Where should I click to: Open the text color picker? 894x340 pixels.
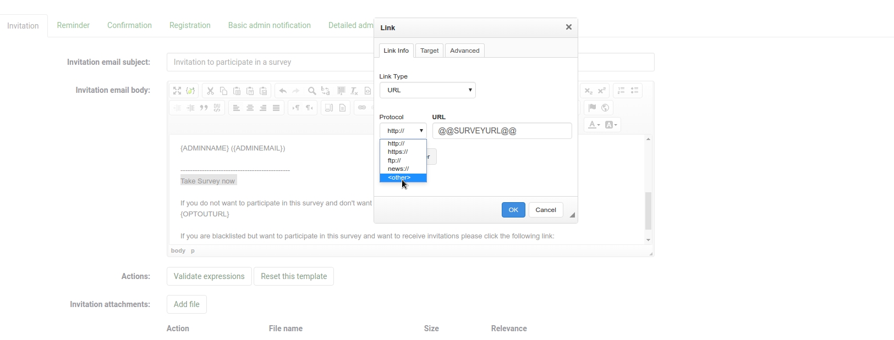tap(594, 125)
